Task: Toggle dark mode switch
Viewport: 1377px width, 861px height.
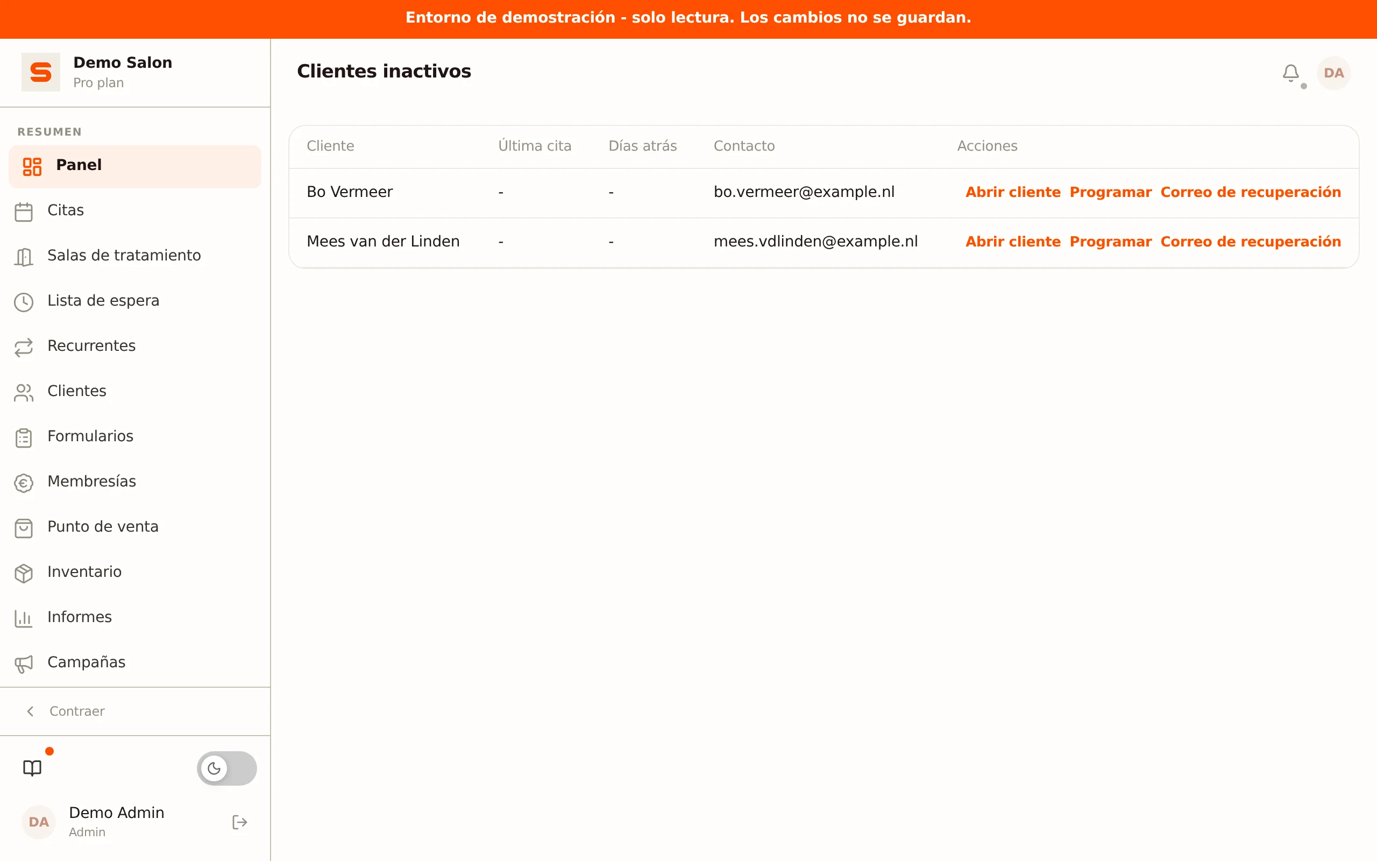Action: point(226,768)
